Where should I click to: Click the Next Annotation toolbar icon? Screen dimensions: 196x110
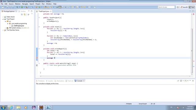coord(72,7)
